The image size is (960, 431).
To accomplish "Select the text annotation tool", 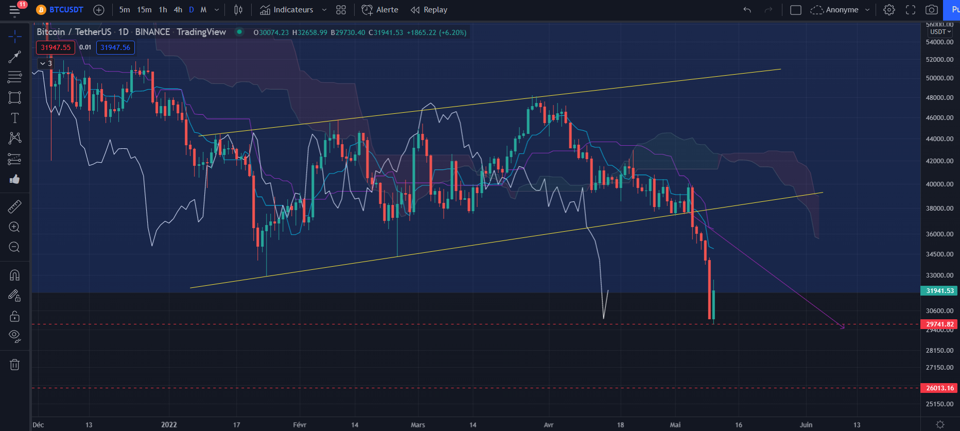I will point(14,118).
